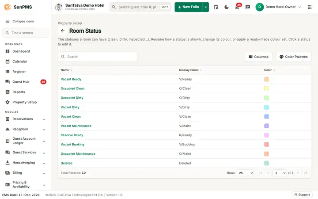Sort by the Color column header
Image resolution: width=318 pixels, height=199 pixels.
coord(269,70)
